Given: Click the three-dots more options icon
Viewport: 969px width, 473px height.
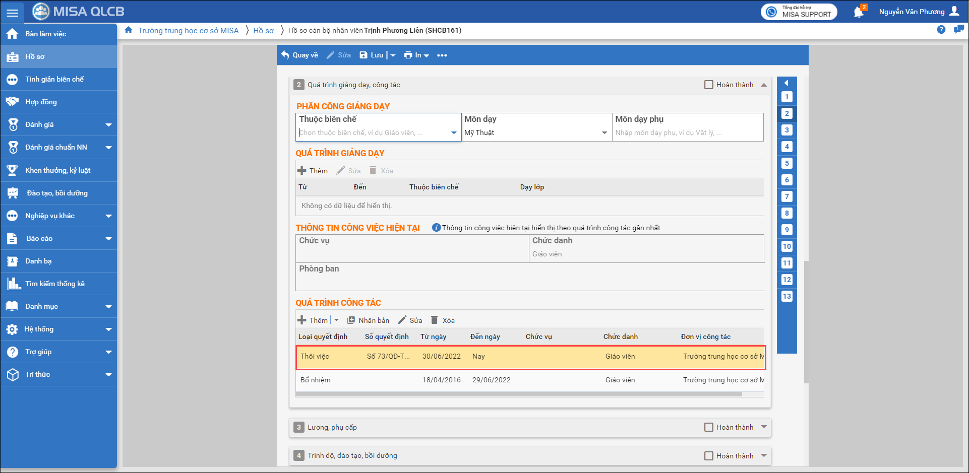Looking at the screenshot, I should click(x=442, y=55).
